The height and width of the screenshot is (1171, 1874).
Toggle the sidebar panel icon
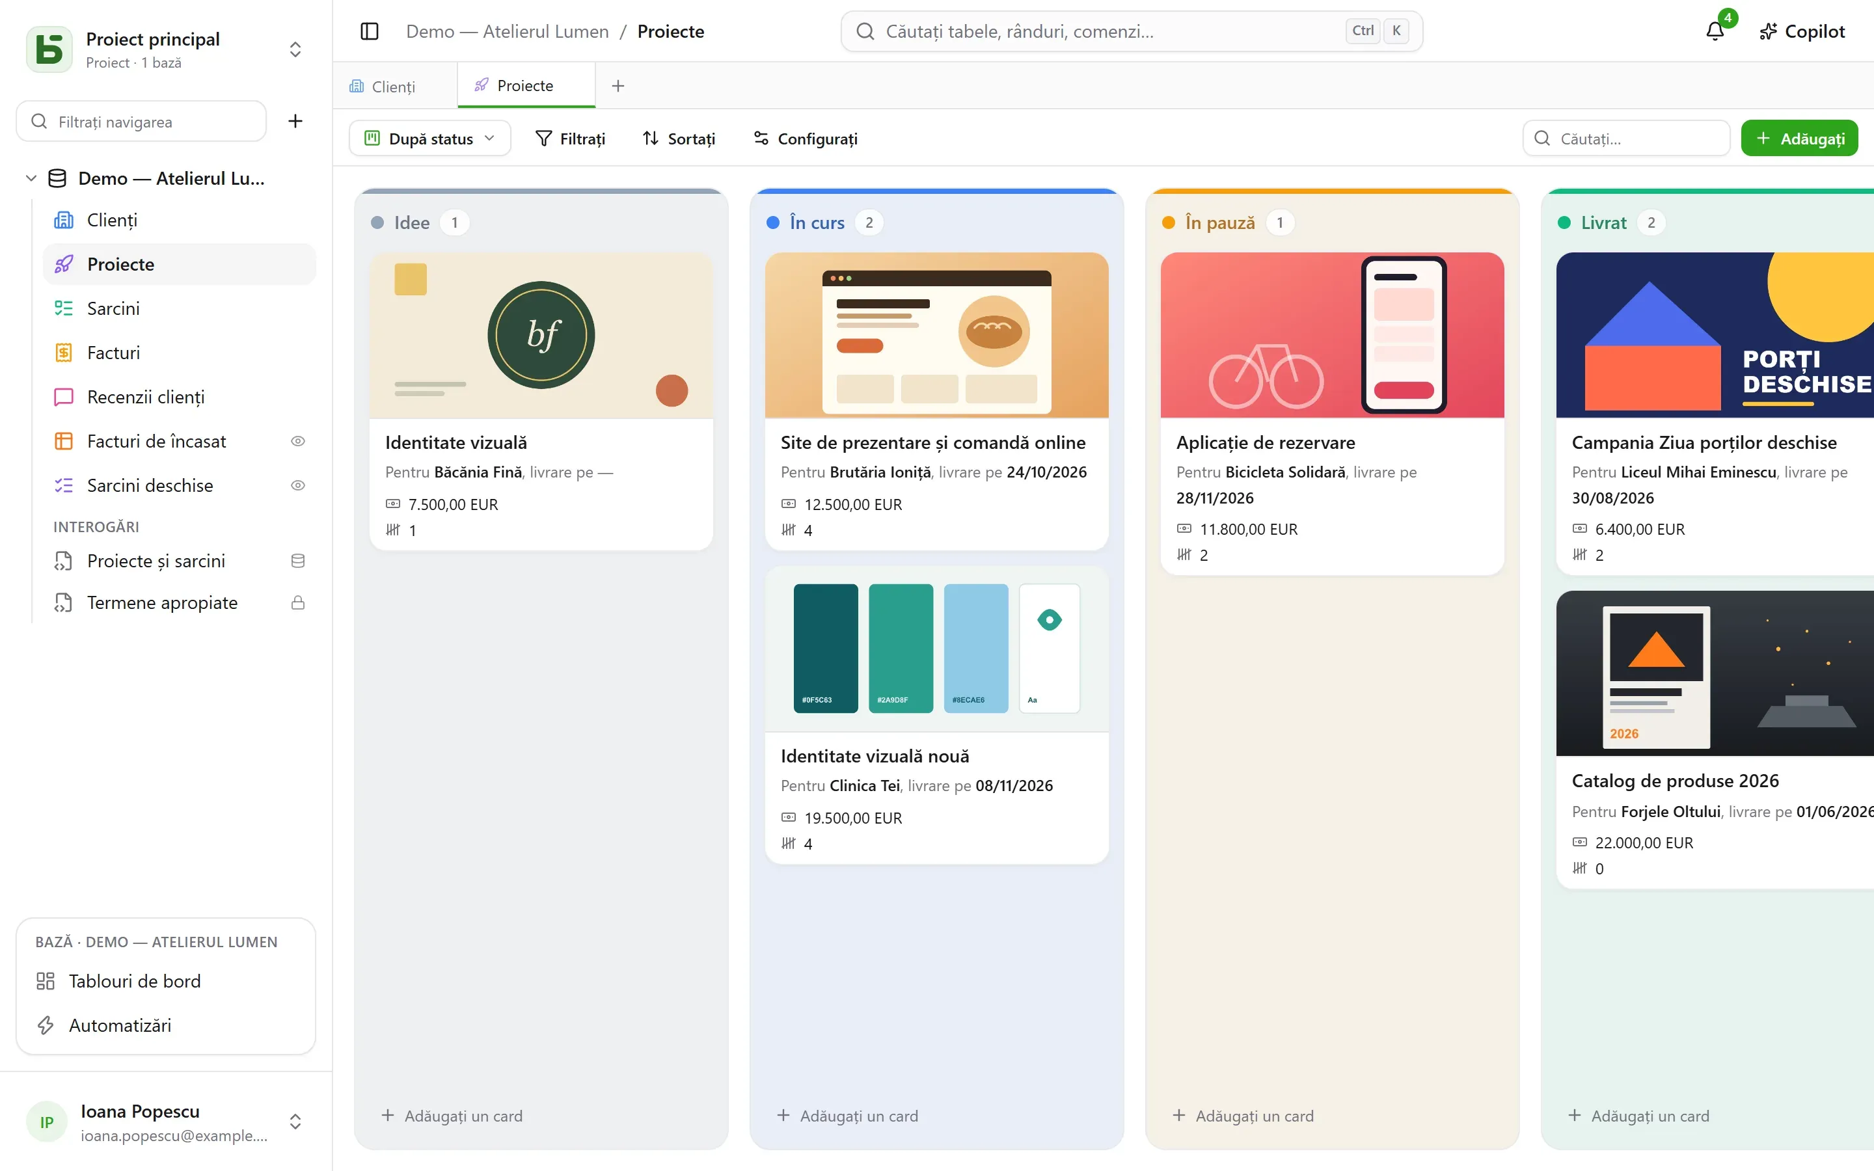370,31
